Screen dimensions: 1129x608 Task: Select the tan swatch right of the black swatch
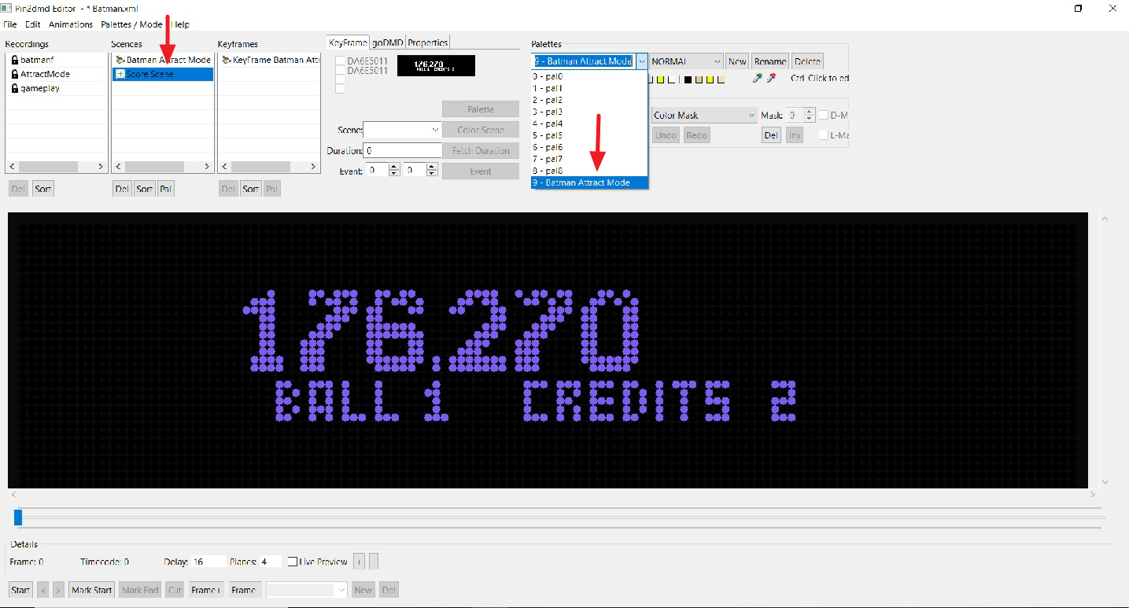coord(699,79)
